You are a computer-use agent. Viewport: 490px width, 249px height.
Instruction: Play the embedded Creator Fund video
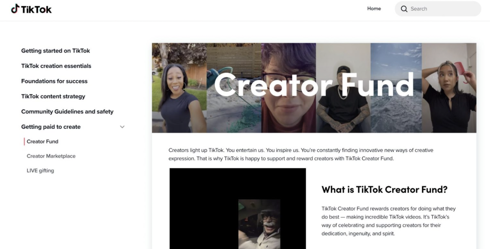pyautogui.click(x=238, y=209)
